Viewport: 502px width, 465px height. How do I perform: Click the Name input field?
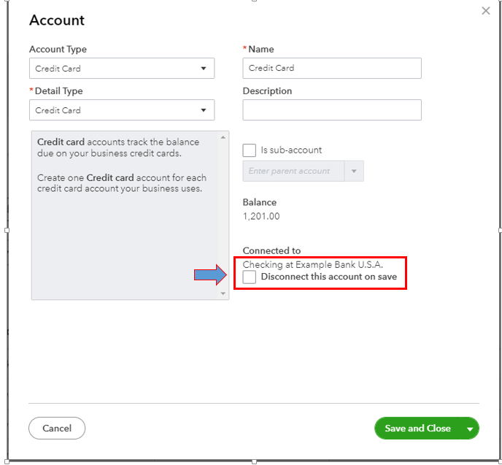click(x=332, y=68)
